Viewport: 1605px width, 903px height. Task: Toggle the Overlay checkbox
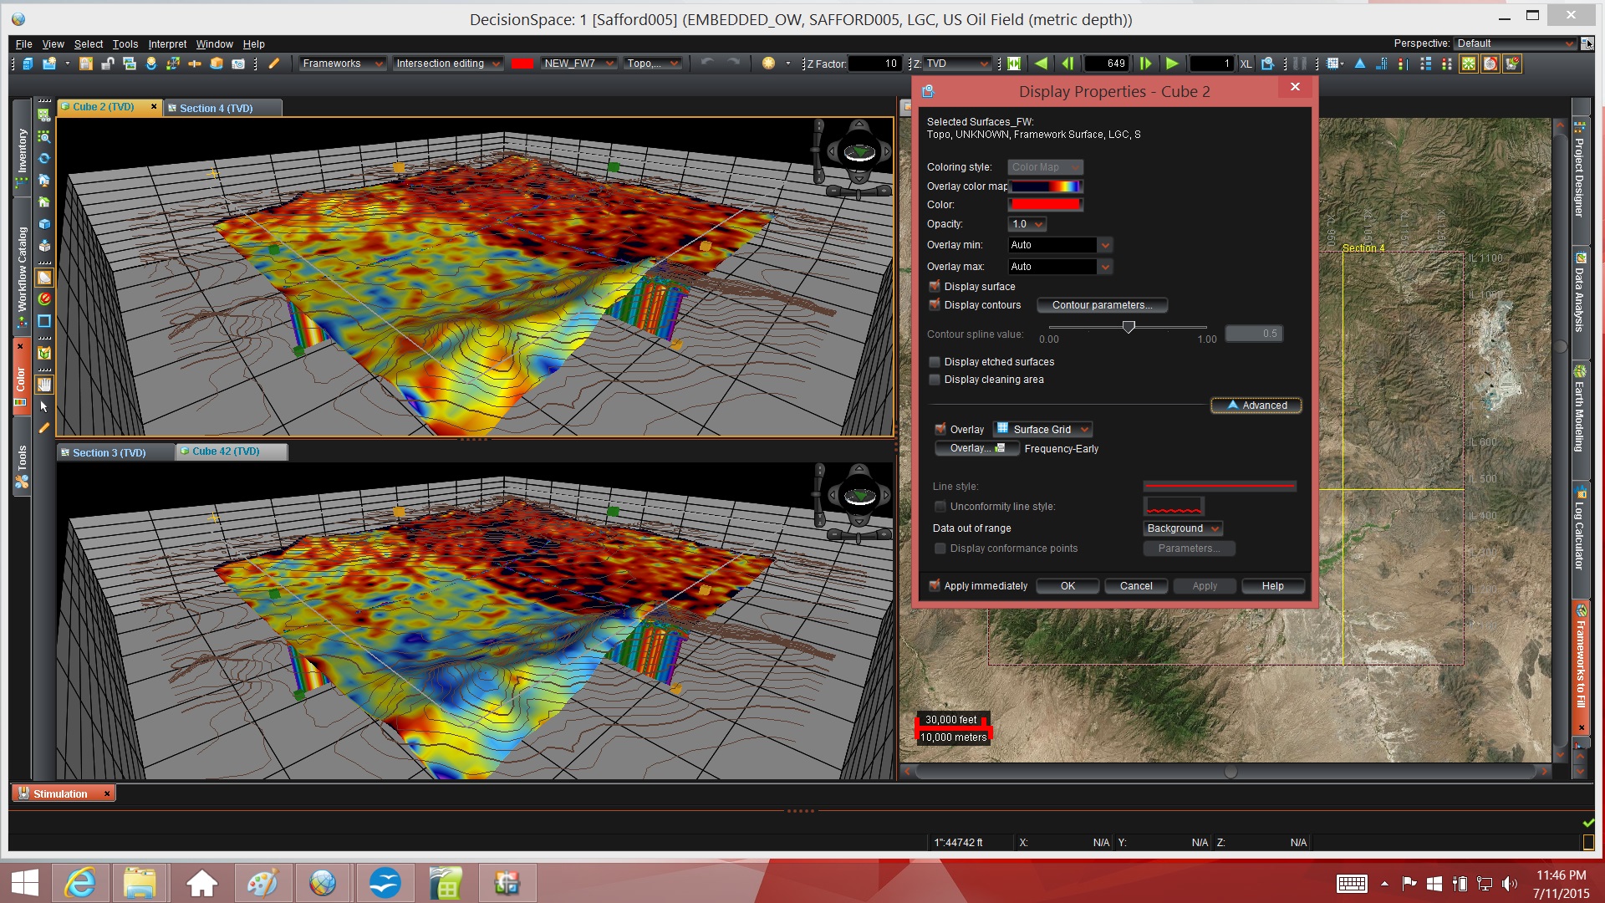point(940,429)
